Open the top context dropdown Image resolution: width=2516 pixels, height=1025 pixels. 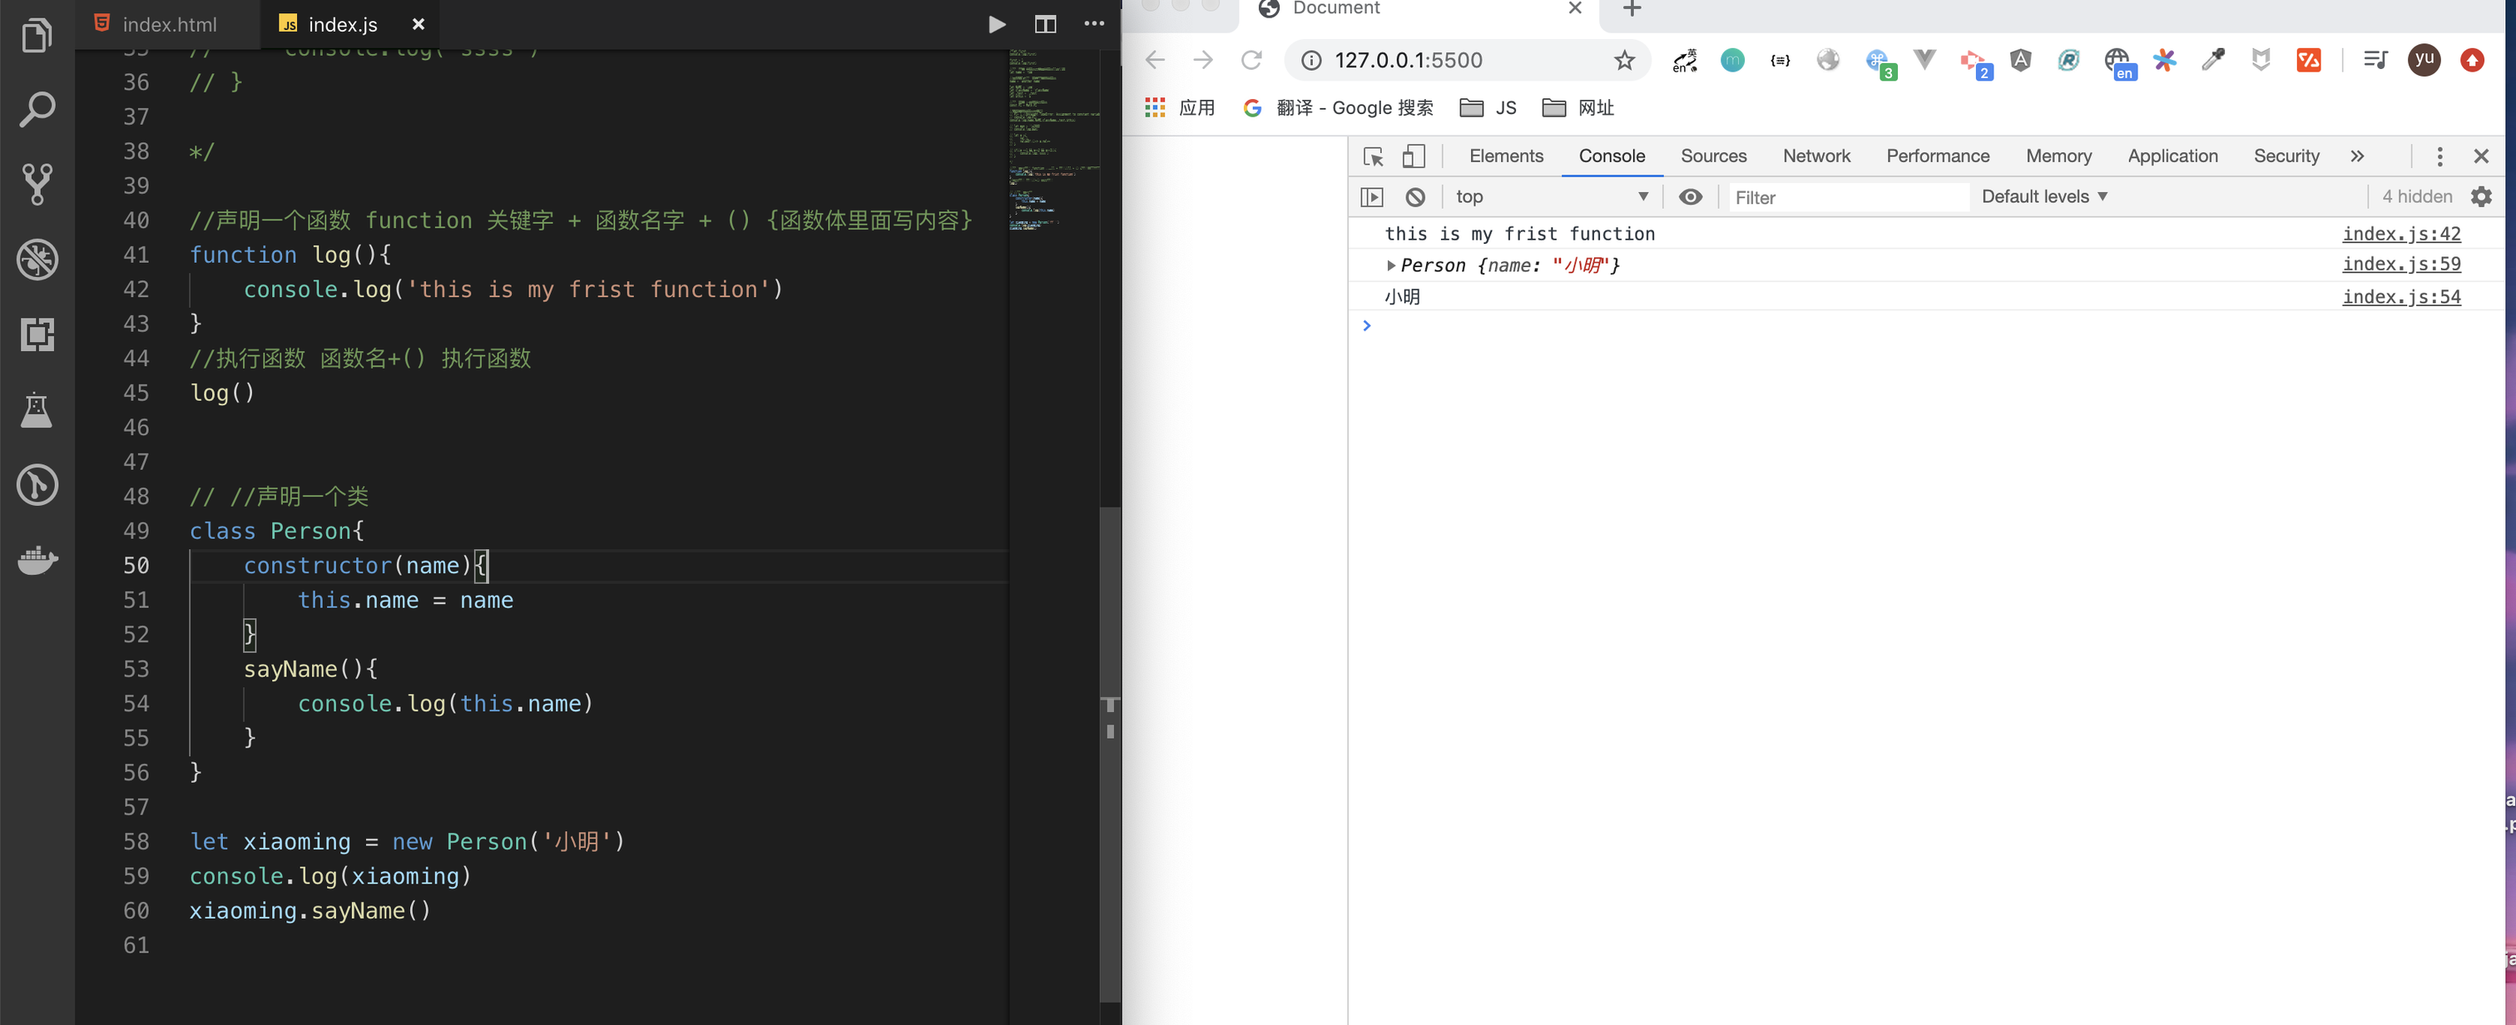click(x=1550, y=197)
